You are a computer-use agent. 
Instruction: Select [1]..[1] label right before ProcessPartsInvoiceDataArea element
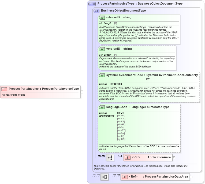click(116, 175)
